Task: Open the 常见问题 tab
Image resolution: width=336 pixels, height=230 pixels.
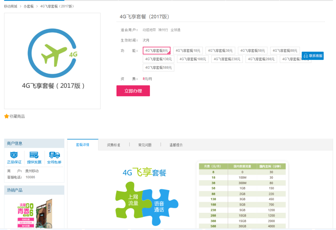Action: point(145,145)
